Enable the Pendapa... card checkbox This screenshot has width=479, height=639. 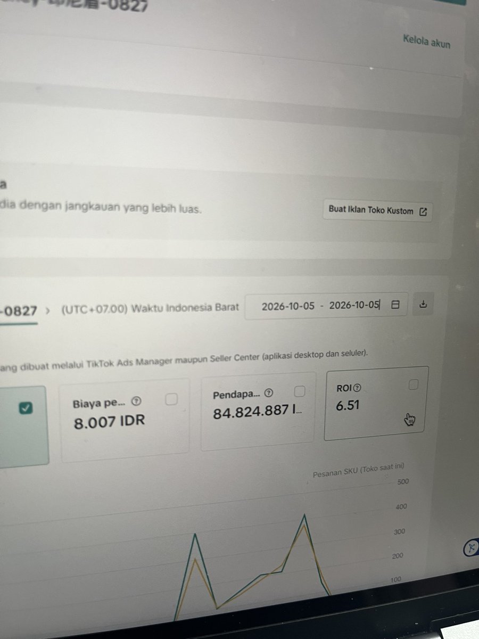pyautogui.click(x=300, y=391)
